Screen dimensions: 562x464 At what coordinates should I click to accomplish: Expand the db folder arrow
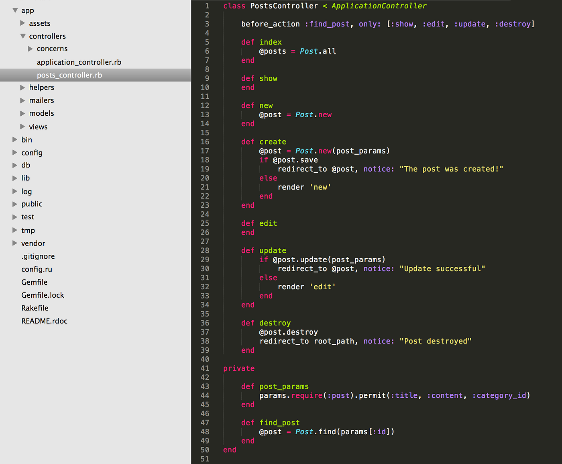click(15, 165)
